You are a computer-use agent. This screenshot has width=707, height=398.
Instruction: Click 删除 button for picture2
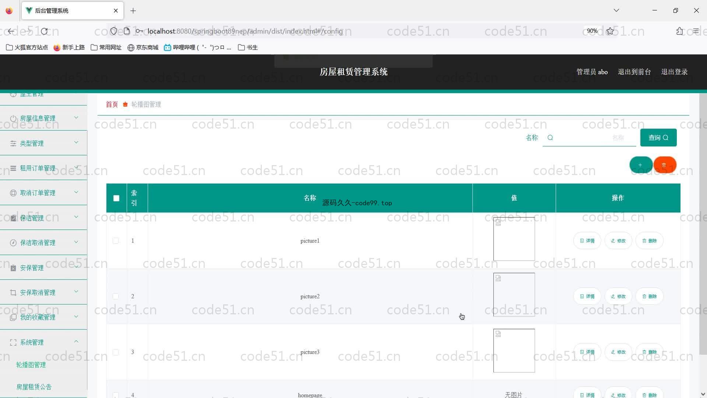click(x=650, y=296)
